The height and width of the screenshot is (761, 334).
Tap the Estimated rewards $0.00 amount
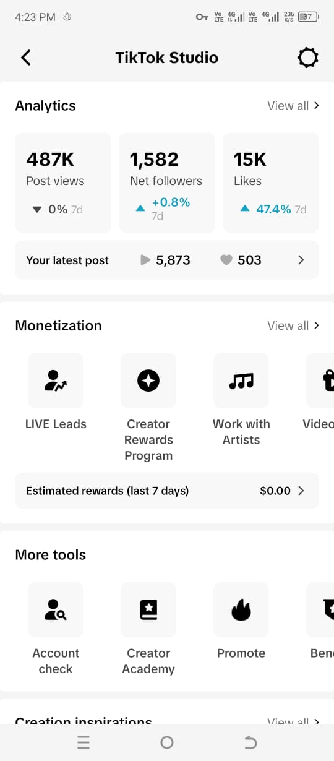[x=275, y=491]
